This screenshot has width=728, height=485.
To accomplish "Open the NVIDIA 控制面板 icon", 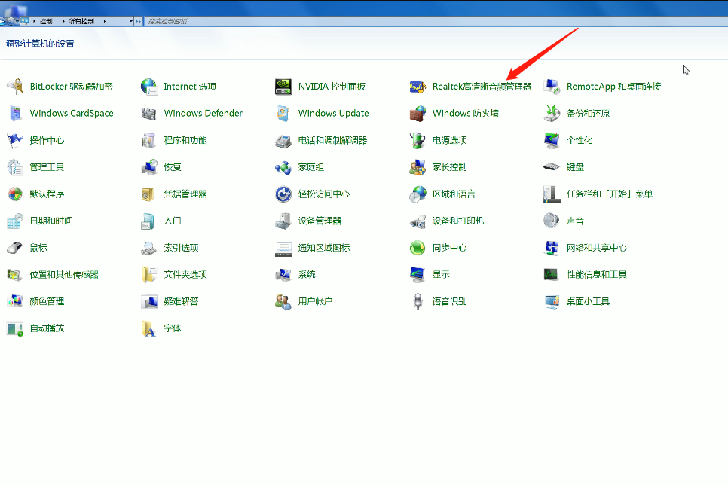I will pyautogui.click(x=283, y=87).
